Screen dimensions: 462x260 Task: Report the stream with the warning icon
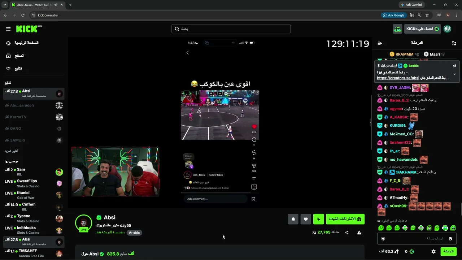point(359,233)
